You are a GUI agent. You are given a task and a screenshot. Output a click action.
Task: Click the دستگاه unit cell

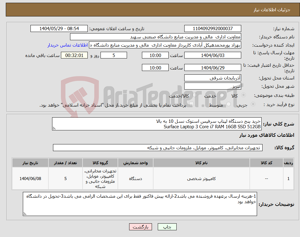(x=136, y=179)
